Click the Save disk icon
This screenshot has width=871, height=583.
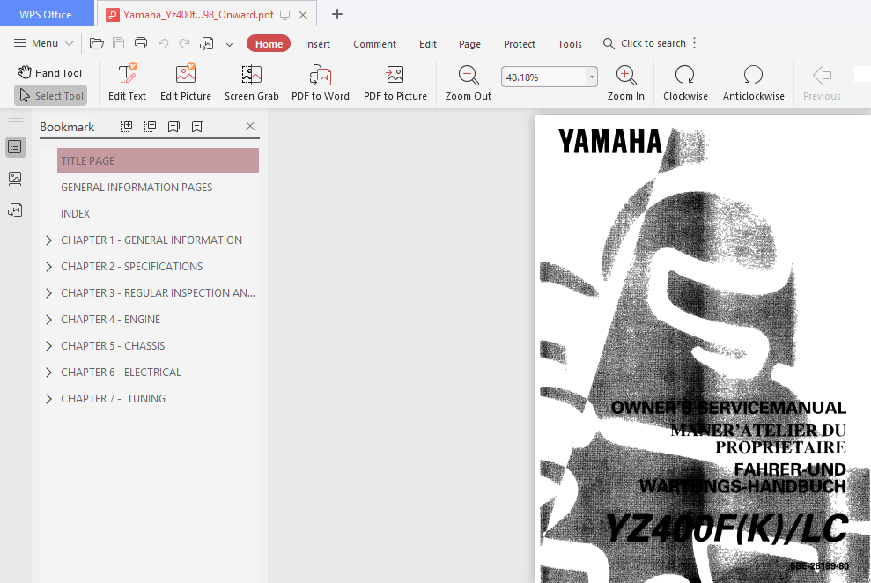(x=118, y=43)
